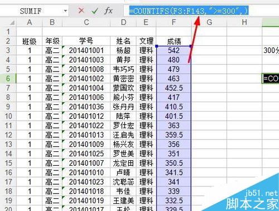Select row 1 header
This screenshot has width=279, height=211.
8,32
